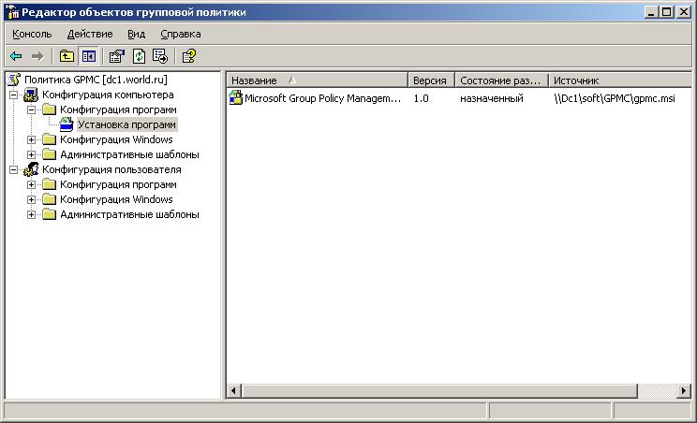Click the folder icon of computer Конфигурация программ
This screenshot has width=697, height=423.
[49, 109]
